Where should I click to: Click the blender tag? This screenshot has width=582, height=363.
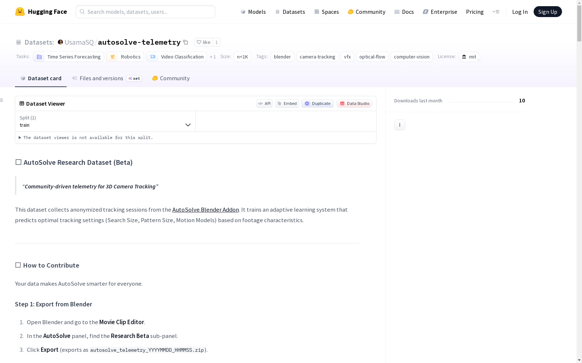coord(282,57)
